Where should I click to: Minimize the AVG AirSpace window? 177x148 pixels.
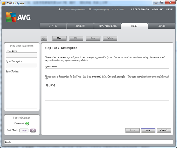click(x=156, y=2)
